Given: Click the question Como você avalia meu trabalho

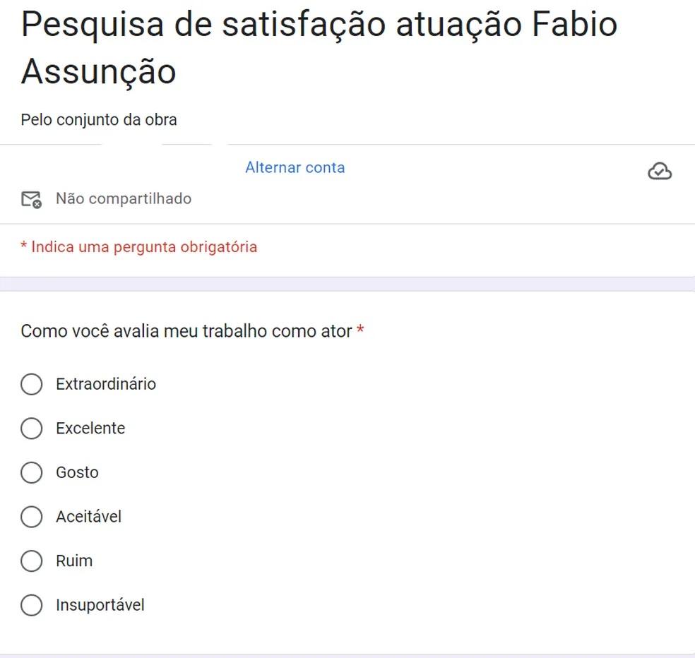Looking at the screenshot, I should click(186, 331).
